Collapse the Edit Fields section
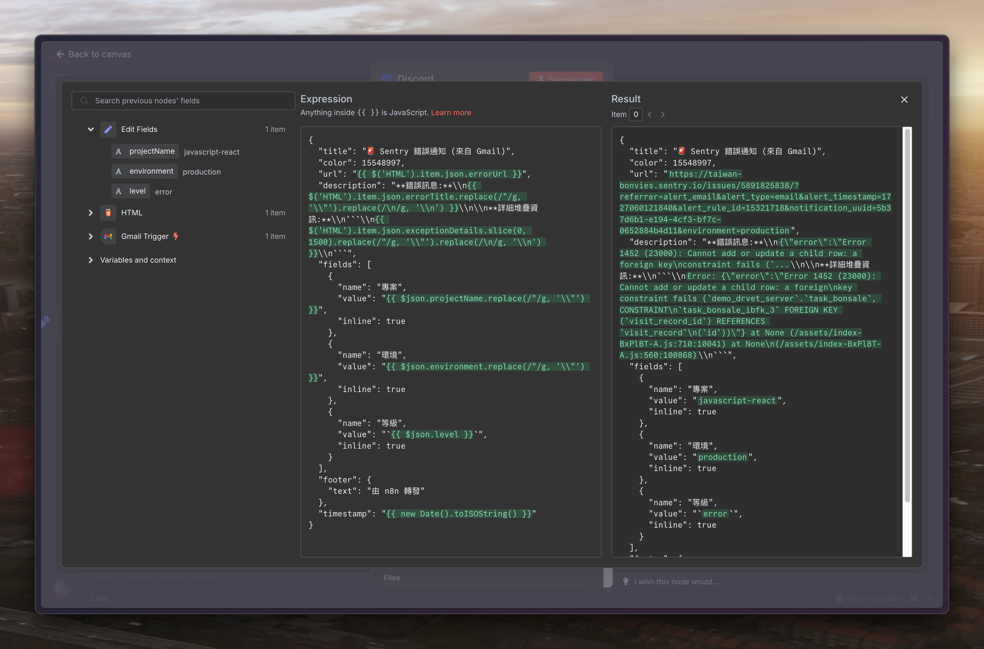The image size is (984, 649). click(91, 129)
